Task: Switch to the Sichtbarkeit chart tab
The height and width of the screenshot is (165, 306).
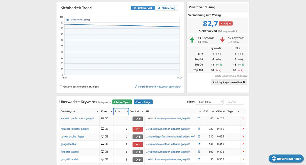Action: click(x=143, y=8)
